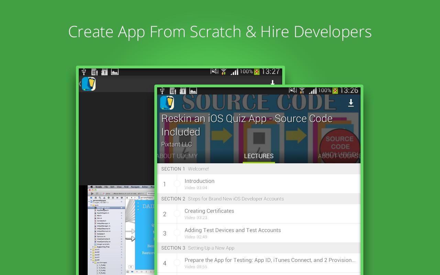440x275 pixels.
Task: Tap the Pixtant LLC instructor name
Action: coord(176,144)
